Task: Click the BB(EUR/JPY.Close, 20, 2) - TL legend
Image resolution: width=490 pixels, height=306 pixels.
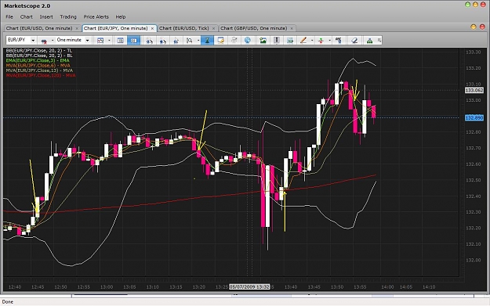Action: click(39, 51)
